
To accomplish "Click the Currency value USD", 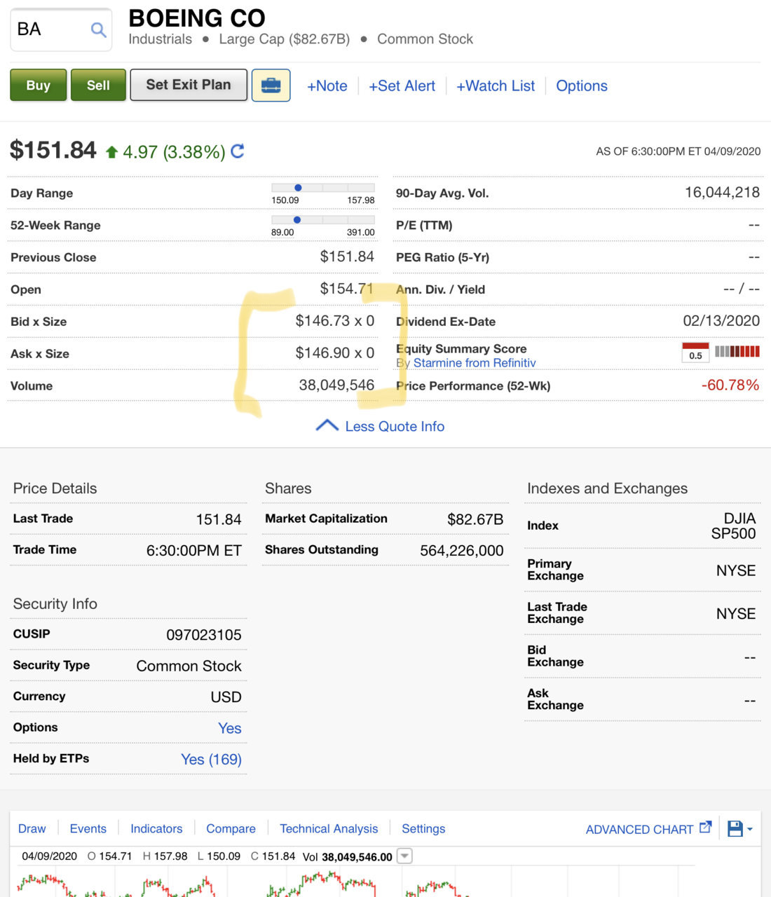I will pyautogui.click(x=226, y=697).
